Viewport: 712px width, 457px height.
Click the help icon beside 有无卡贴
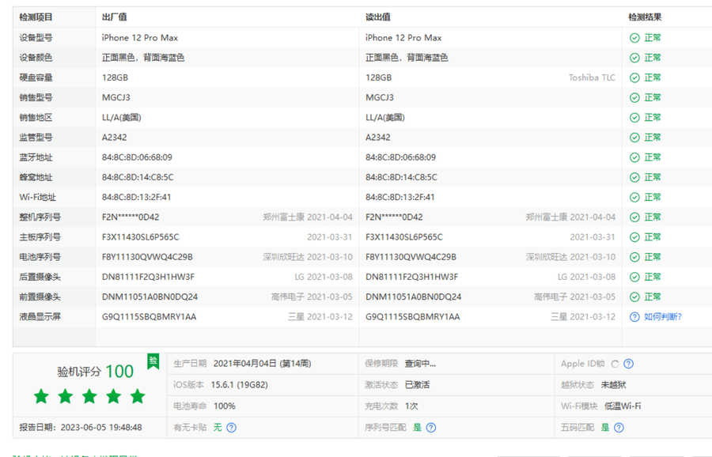231,428
